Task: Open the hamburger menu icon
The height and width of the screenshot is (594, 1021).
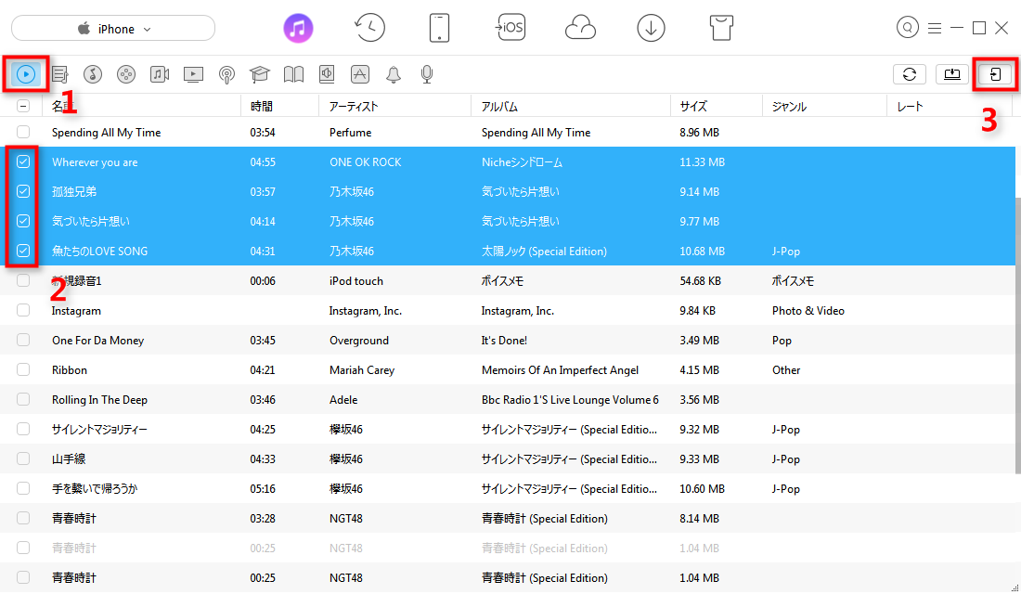Action: pos(935,28)
